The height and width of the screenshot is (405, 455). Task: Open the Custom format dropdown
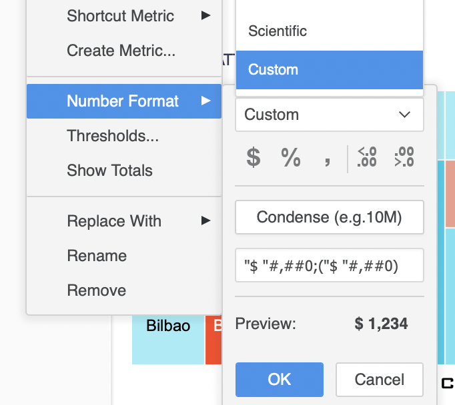pos(329,115)
